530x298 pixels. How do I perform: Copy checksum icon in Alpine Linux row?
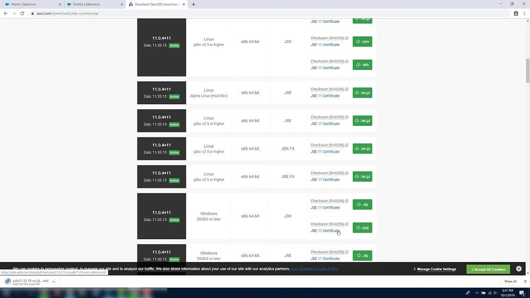[347, 89]
